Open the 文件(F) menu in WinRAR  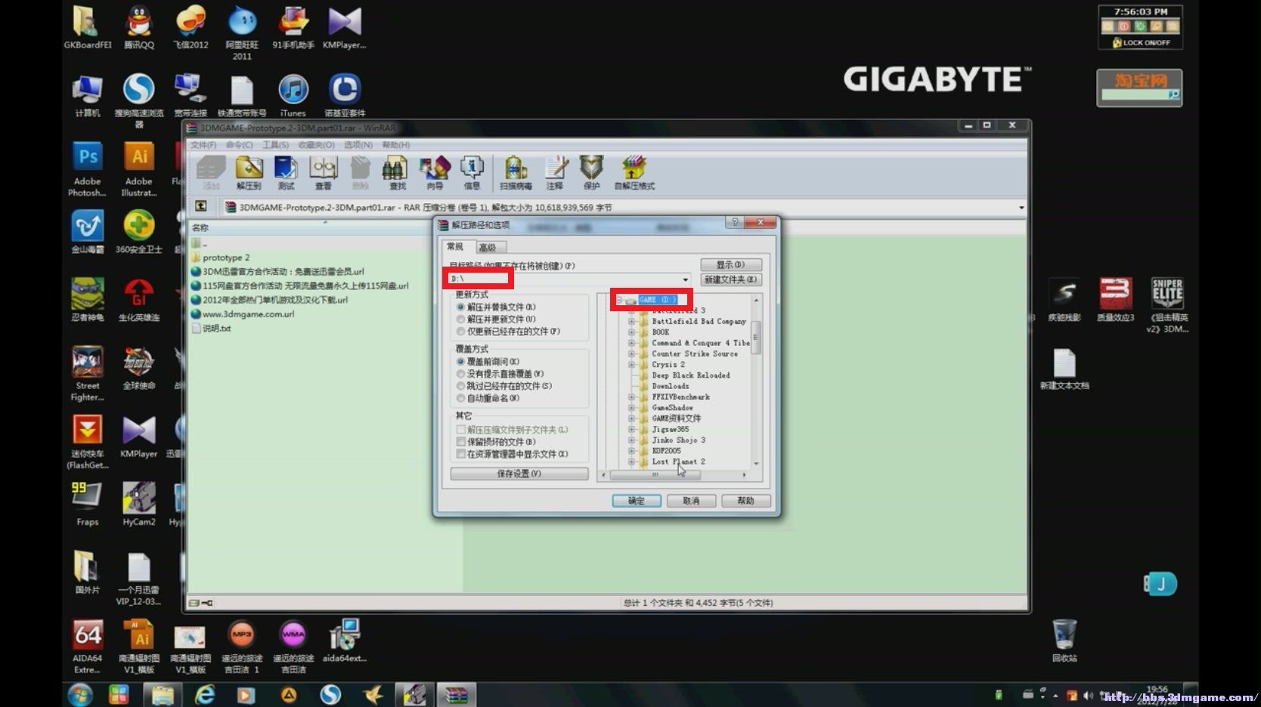pos(203,145)
